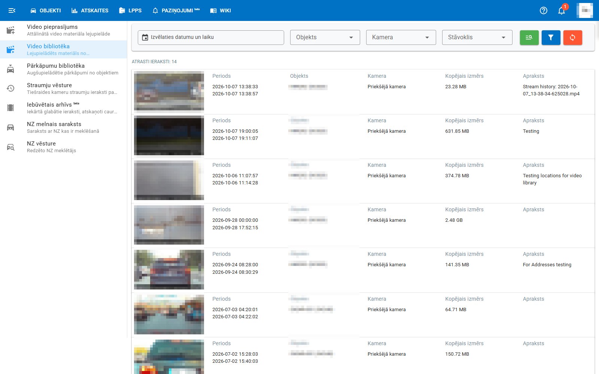Click the blue filter button
The image size is (599, 374).
pos(551,37)
